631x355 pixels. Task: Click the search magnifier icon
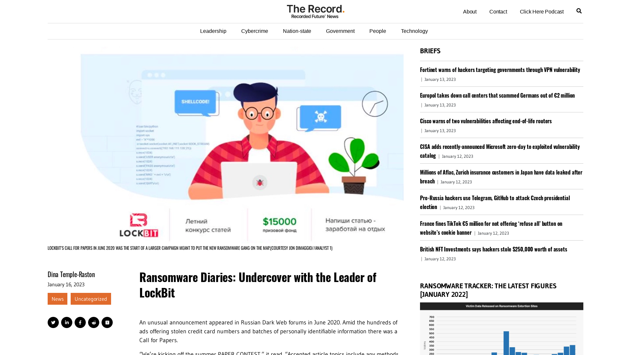579,11
